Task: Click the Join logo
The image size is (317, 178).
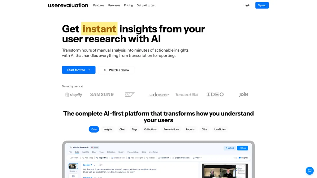Action: tap(243, 95)
